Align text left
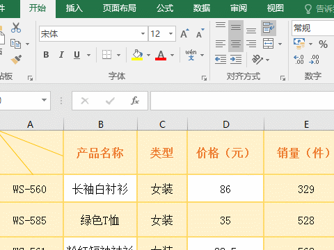334x250 pixels. 221,44
